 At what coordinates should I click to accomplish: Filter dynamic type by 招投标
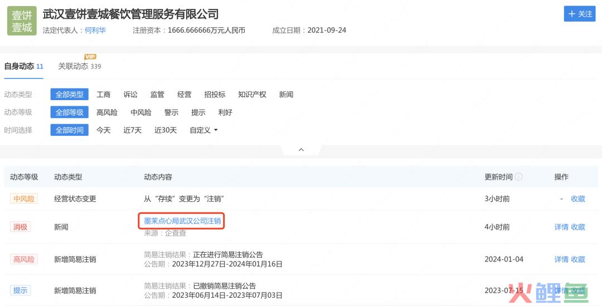[x=215, y=95]
